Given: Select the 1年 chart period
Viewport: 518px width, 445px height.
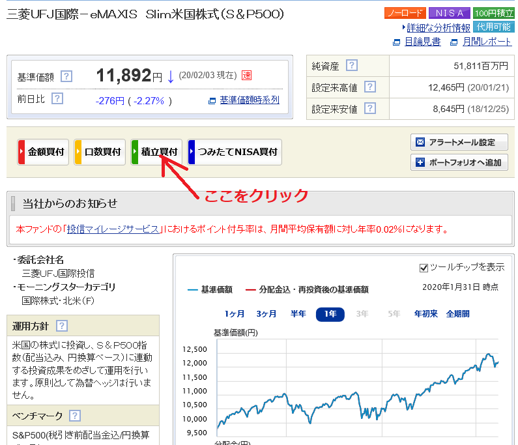Looking at the screenshot, I should [x=330, y=314].
